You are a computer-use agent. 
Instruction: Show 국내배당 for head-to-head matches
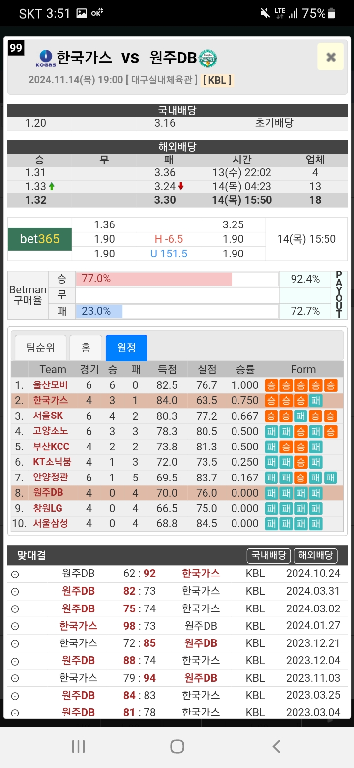268,556
